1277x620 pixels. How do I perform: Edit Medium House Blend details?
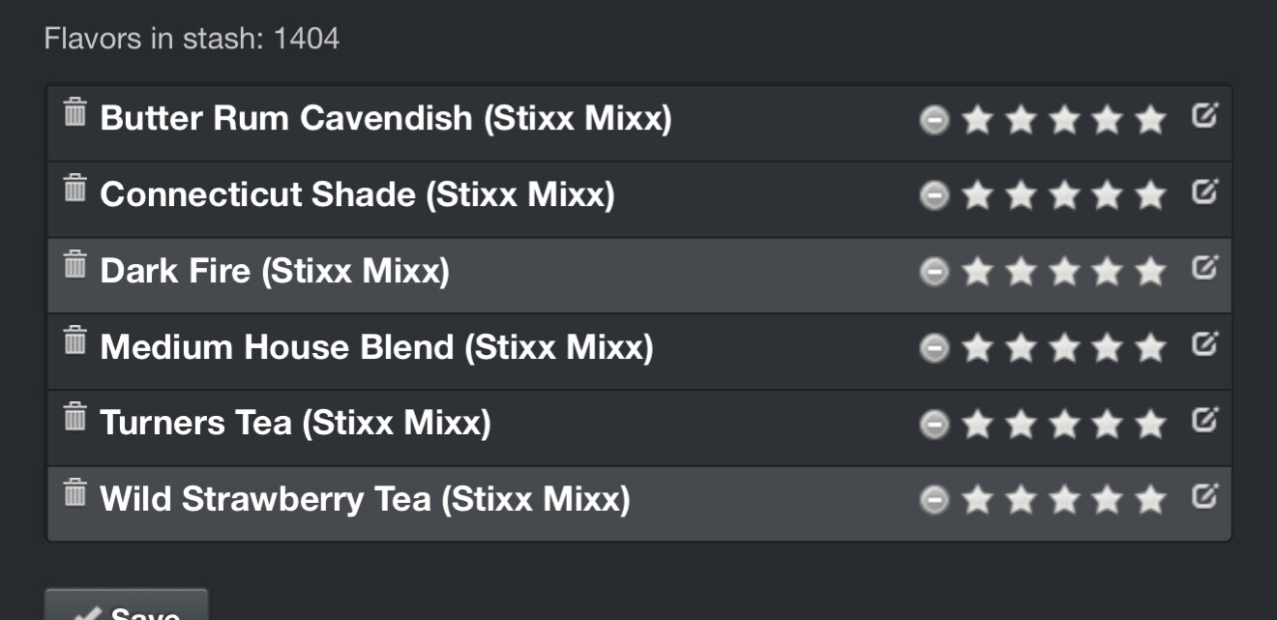coord(1203,343)
